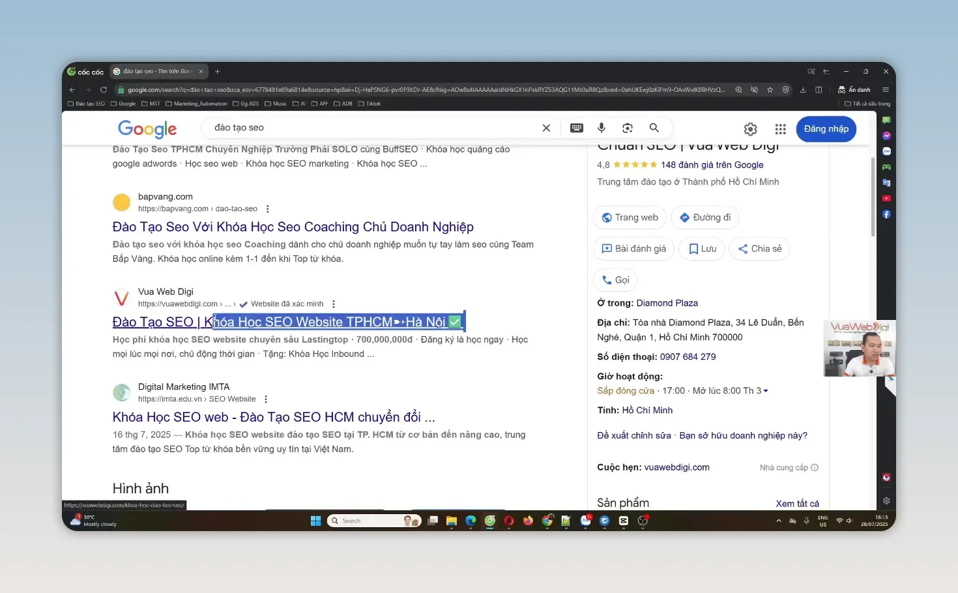Click the Gọi call button
The image size is (958, 593).
click(615, 280)
